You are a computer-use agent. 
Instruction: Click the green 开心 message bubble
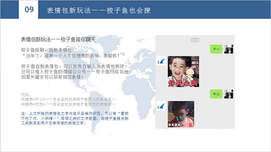(x=216, y=49)
